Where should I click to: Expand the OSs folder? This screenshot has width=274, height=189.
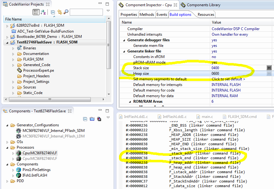pos(7,142)
